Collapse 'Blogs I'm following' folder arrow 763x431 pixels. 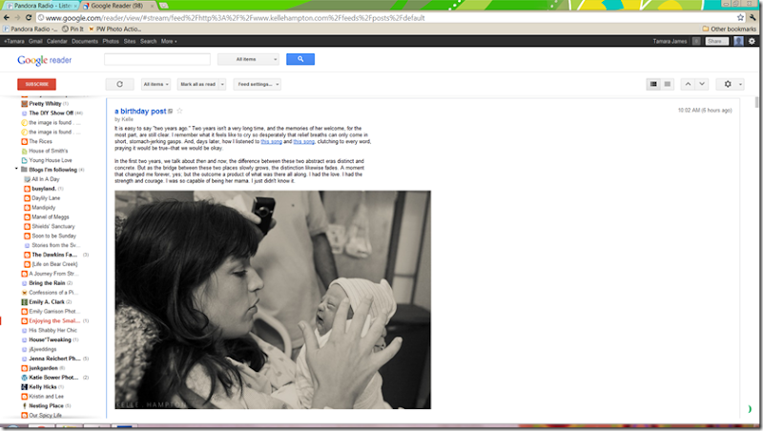[16, 170]
